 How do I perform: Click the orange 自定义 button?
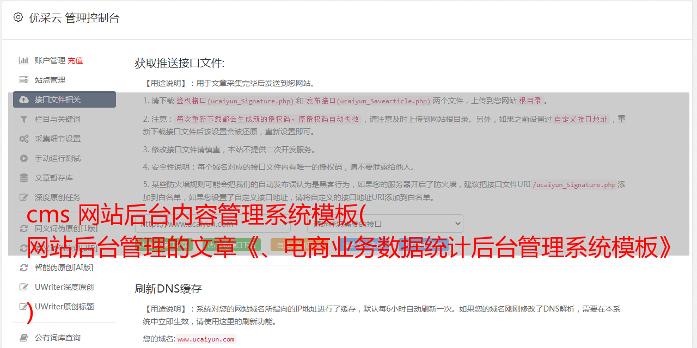pos(297,245)
